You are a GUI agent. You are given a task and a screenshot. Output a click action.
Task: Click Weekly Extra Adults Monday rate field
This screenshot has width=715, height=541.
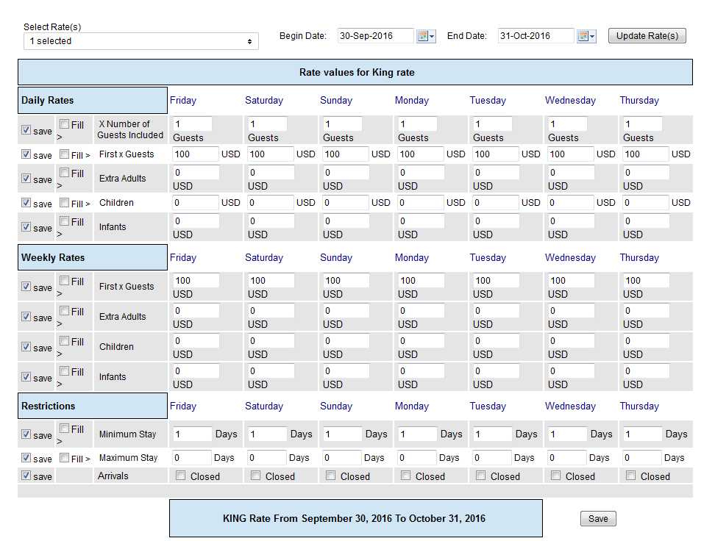[x=421, y=310]
